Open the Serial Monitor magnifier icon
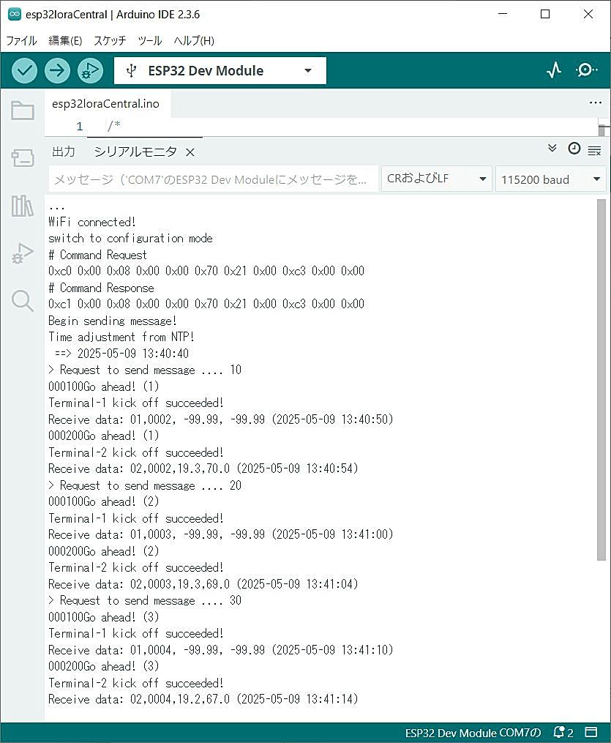The width and height of the screenshot is (611, 743). pos(586,70)
